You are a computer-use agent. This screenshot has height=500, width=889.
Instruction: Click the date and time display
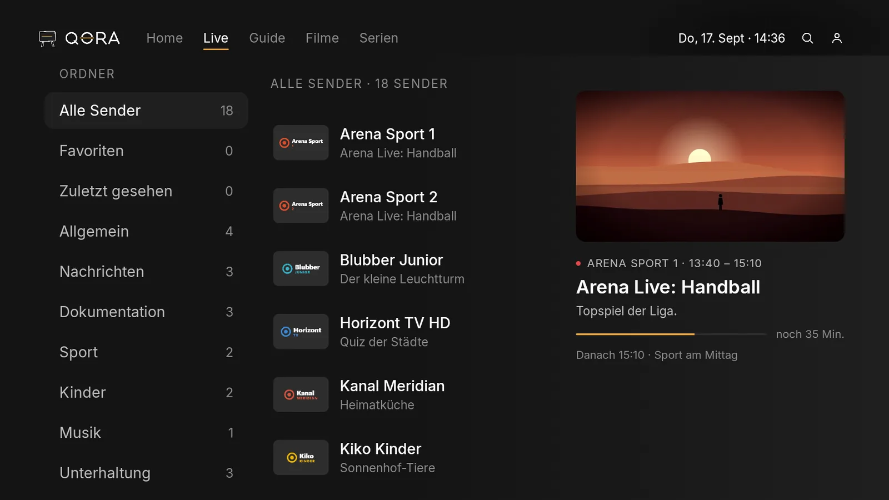tap(732, 38)
